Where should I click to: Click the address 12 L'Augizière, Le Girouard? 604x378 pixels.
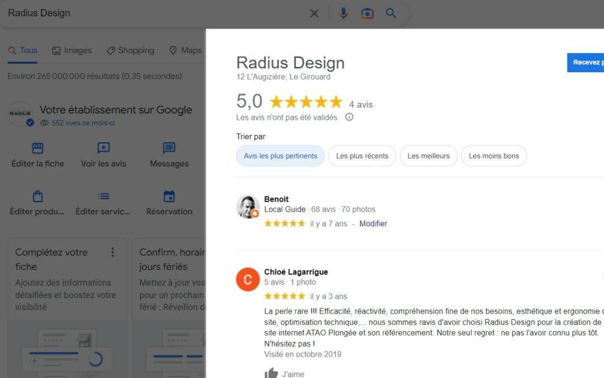[x=283, y=77]
